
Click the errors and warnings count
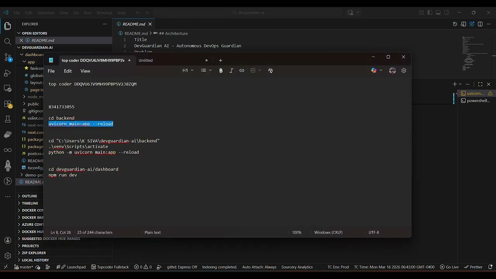point(143,267)
